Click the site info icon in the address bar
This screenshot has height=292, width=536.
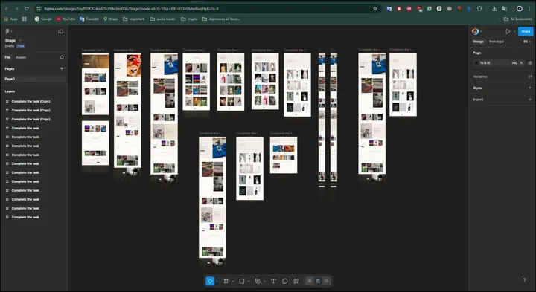click(39, 8)
